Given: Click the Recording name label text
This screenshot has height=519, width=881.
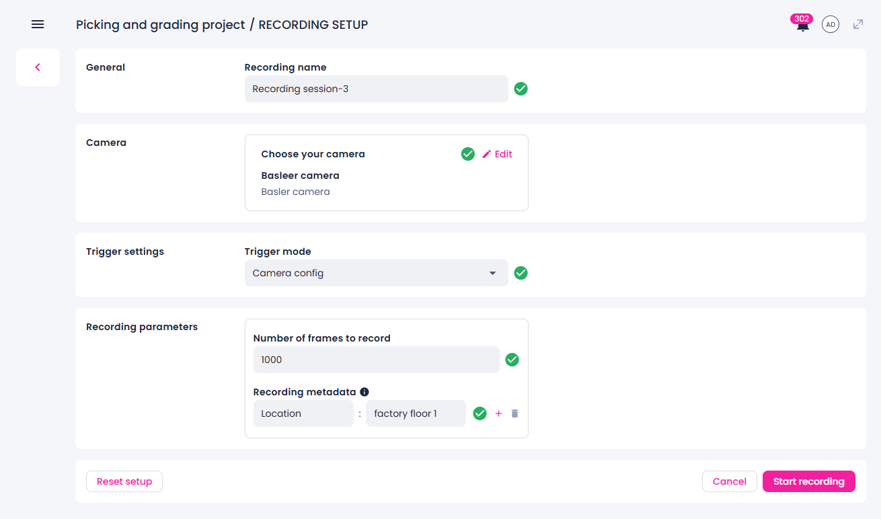Looking at the screenshot, I should pos(285,67).
